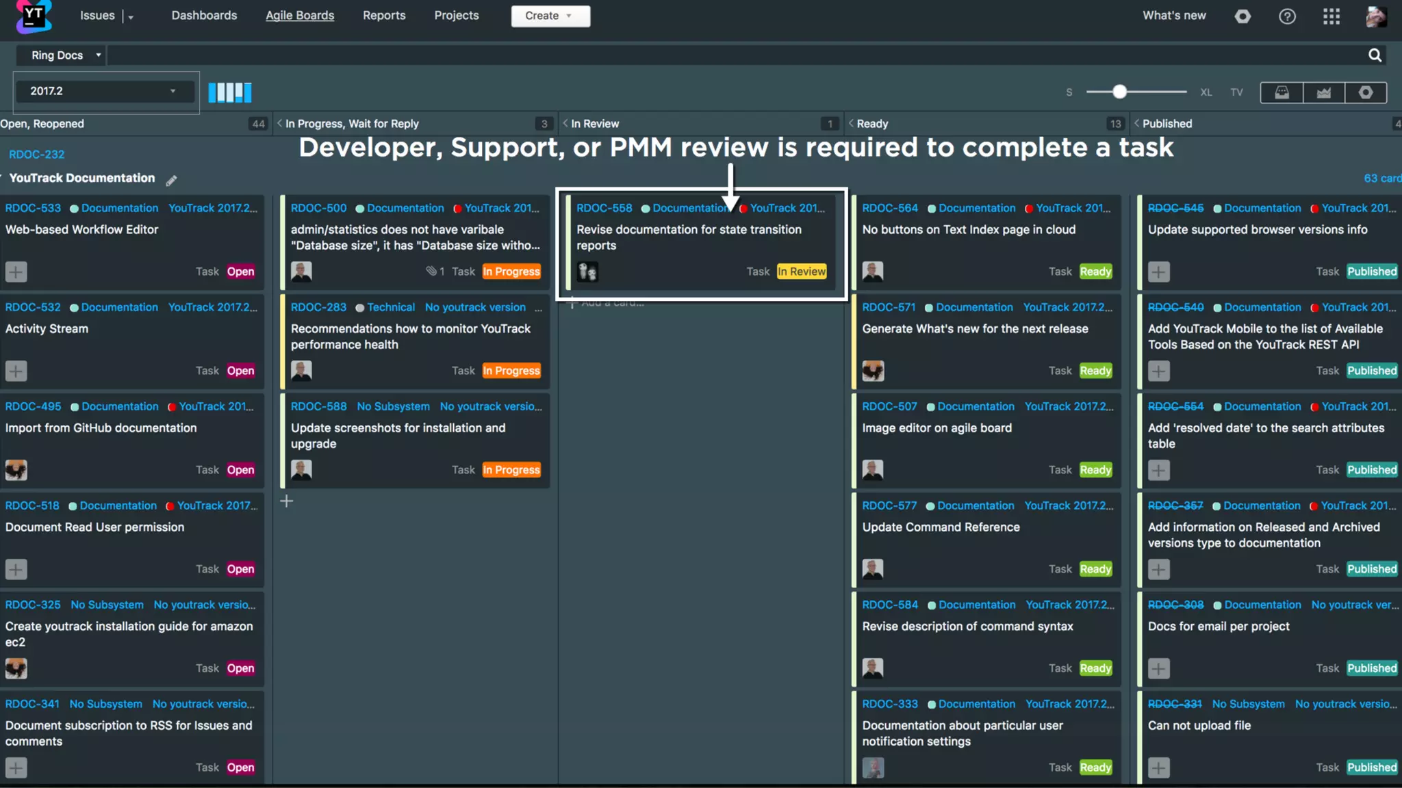Open the help question mark icon
The image size is (1402, 788).
(1287, 16)
